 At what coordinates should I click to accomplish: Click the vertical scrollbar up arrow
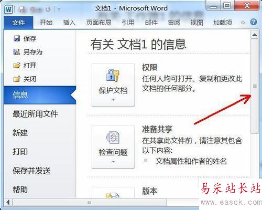255,35
